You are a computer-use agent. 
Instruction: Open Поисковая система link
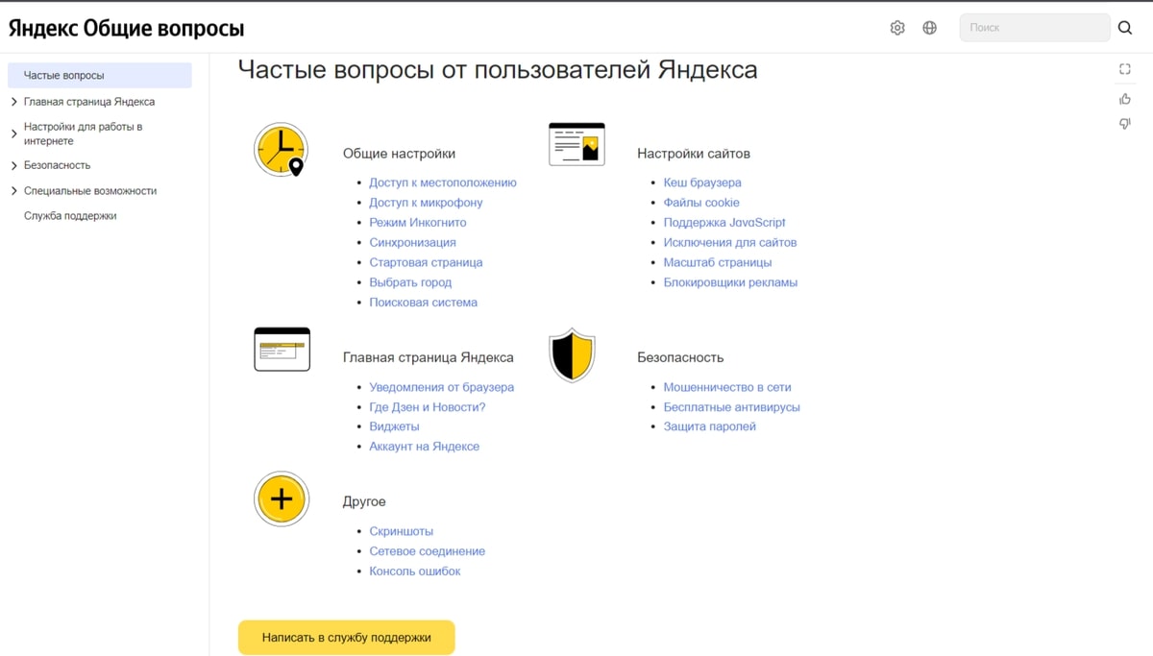423,303
